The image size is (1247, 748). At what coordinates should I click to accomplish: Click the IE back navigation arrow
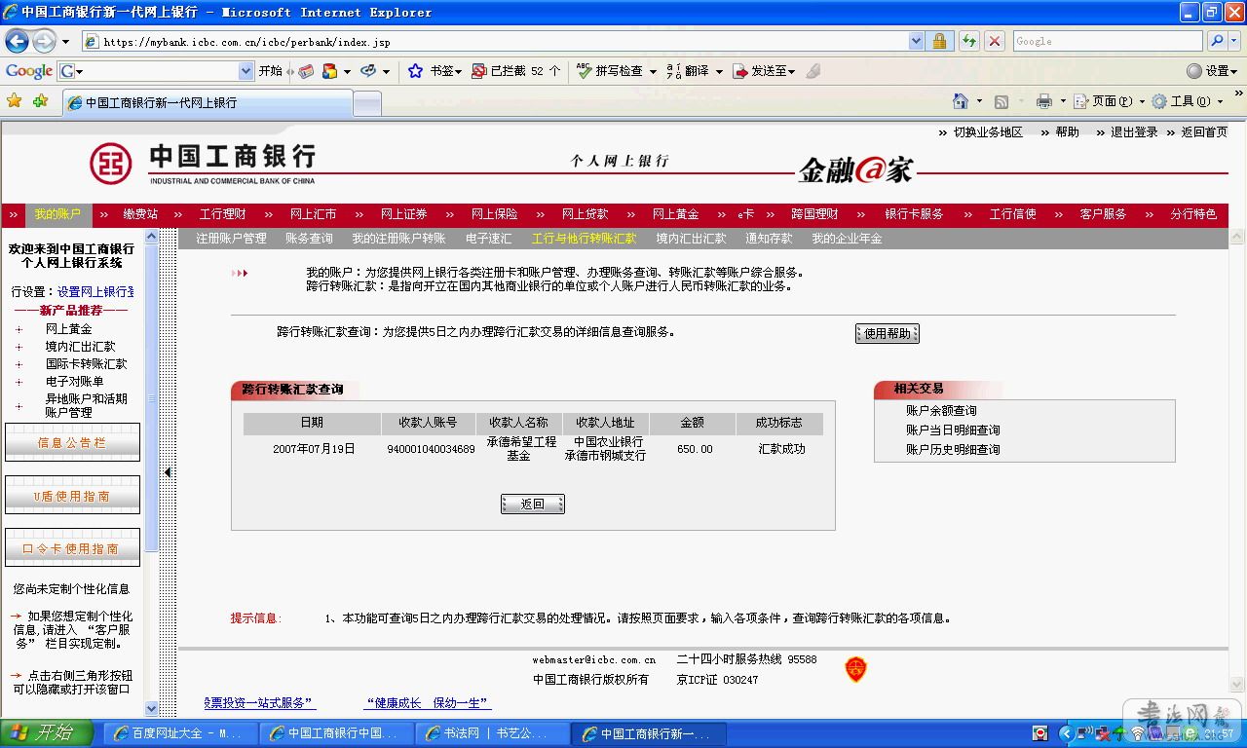coord(17,41)
